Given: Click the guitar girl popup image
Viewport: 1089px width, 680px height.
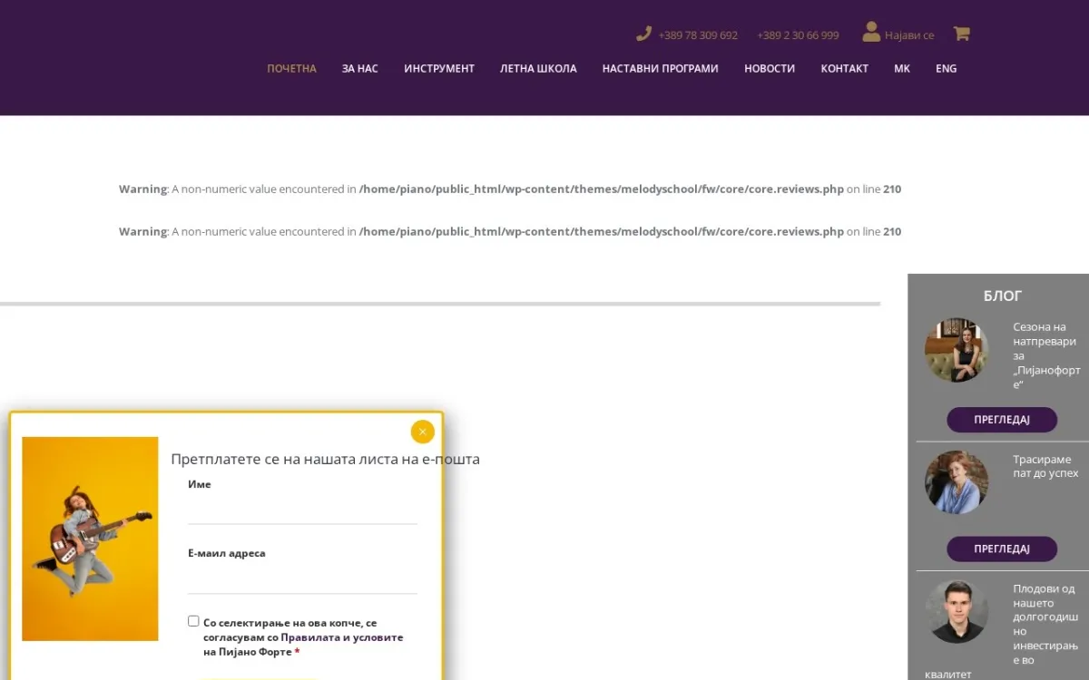Looking at the screenshot, I should point(90,539).
